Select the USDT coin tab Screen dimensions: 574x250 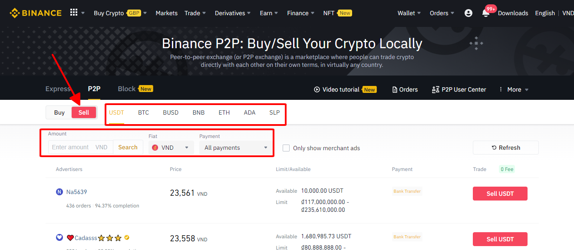pyautogui.click(x=116, y=112)
